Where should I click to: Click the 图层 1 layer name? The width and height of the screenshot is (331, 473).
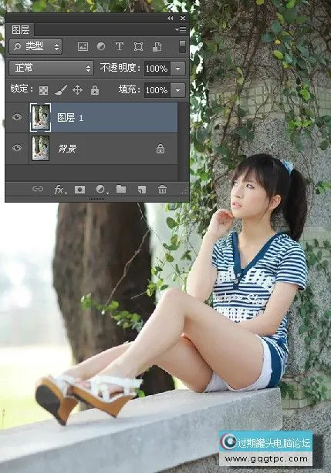(x=70, y=118)
